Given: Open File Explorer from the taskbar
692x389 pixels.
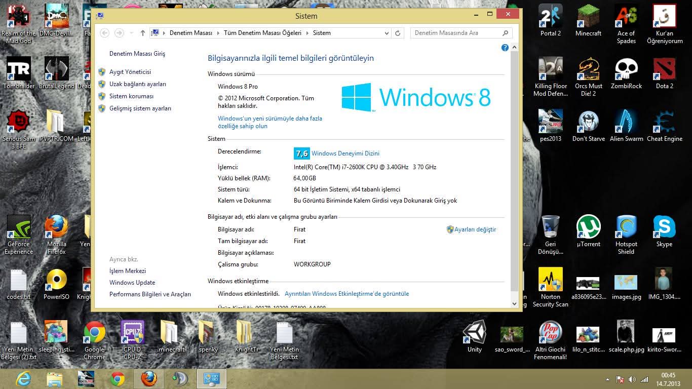Looking at the screenshot, I should pos(55,379).
